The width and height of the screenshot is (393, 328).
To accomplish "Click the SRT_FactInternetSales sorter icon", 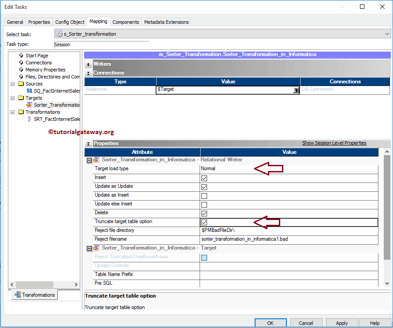I will pos(30,119).
